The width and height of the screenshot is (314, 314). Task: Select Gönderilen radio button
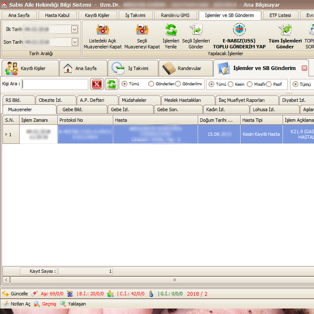coord(151,84)
